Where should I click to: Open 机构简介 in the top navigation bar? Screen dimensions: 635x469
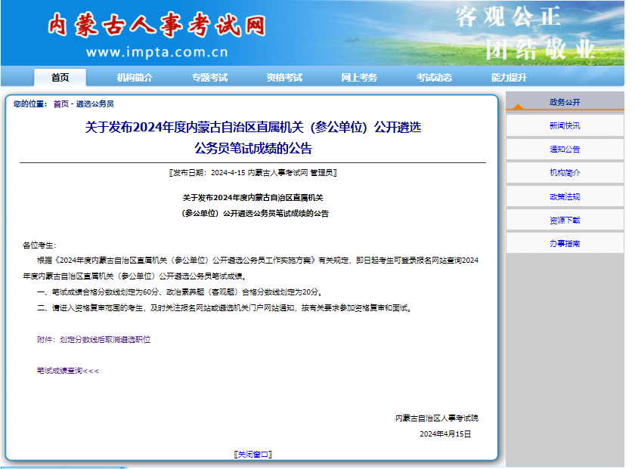[x=135, y=78]
